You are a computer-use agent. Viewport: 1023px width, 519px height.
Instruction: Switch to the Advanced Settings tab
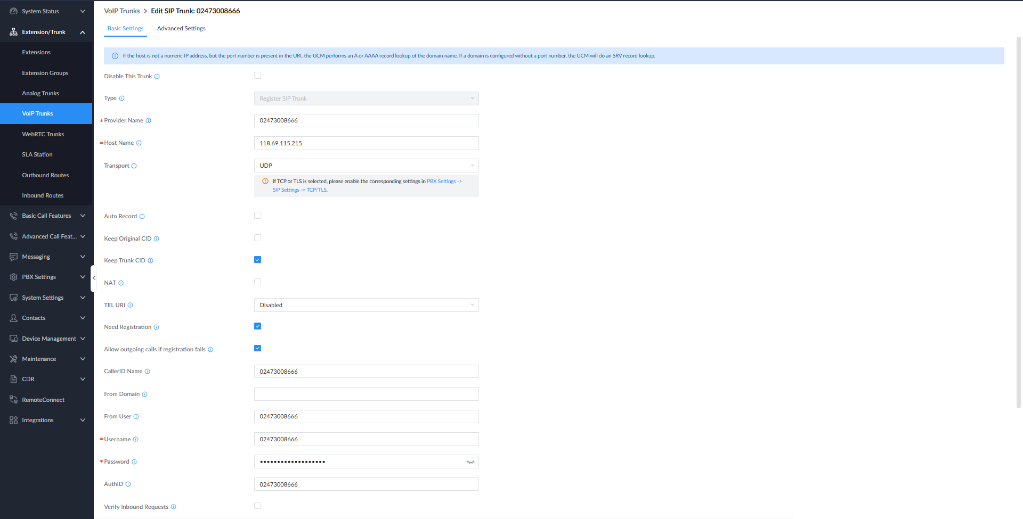click(181, 28)
